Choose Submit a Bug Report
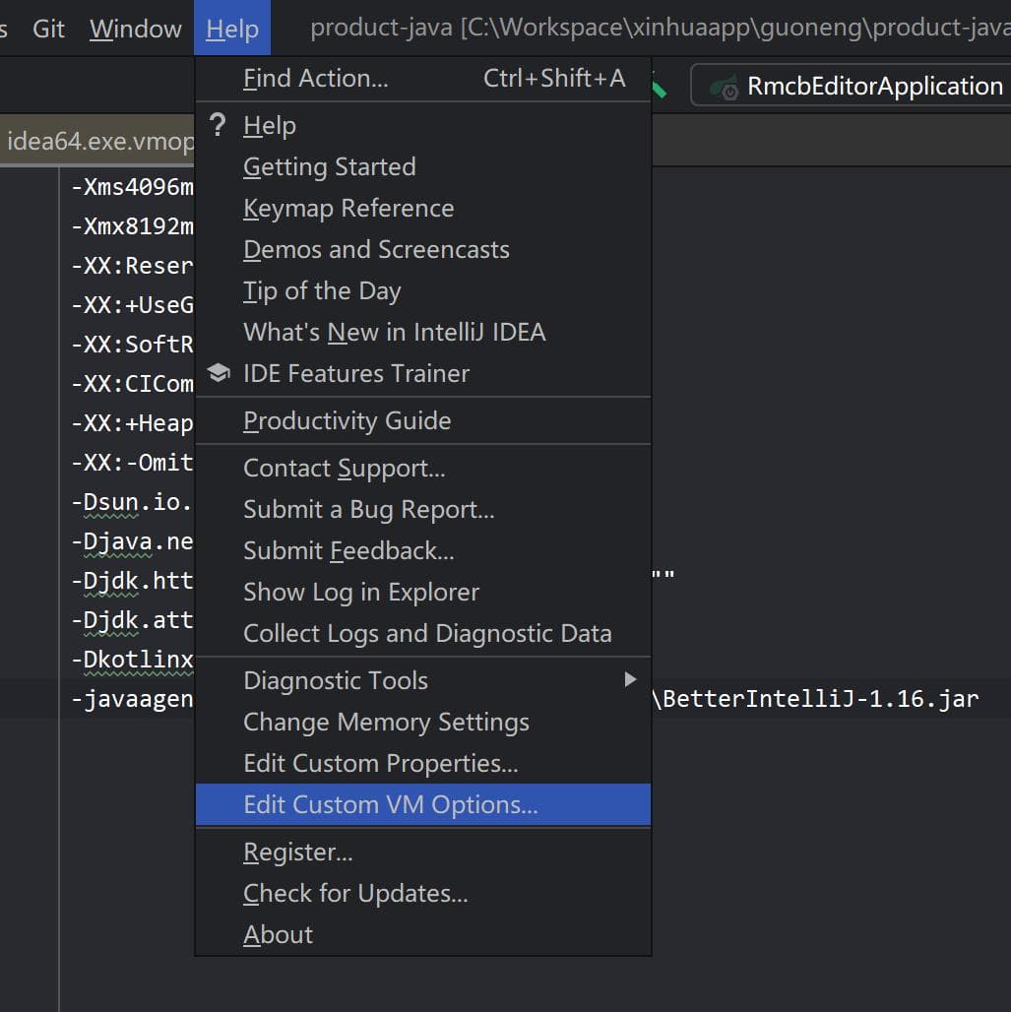This screenshot has height=1012, width=1011. click(423, 509)
